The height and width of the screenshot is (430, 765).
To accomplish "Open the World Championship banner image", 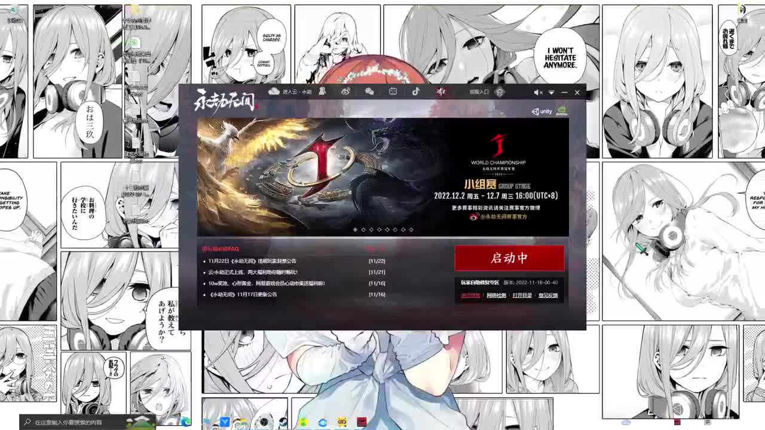I will point(382,177).
